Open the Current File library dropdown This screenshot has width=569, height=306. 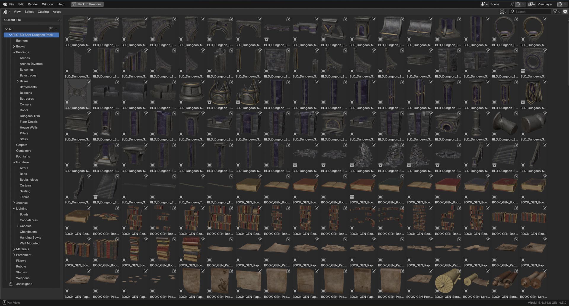click(32, 20)
